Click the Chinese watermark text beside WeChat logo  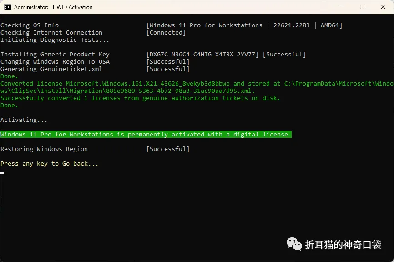coord(343,244)
